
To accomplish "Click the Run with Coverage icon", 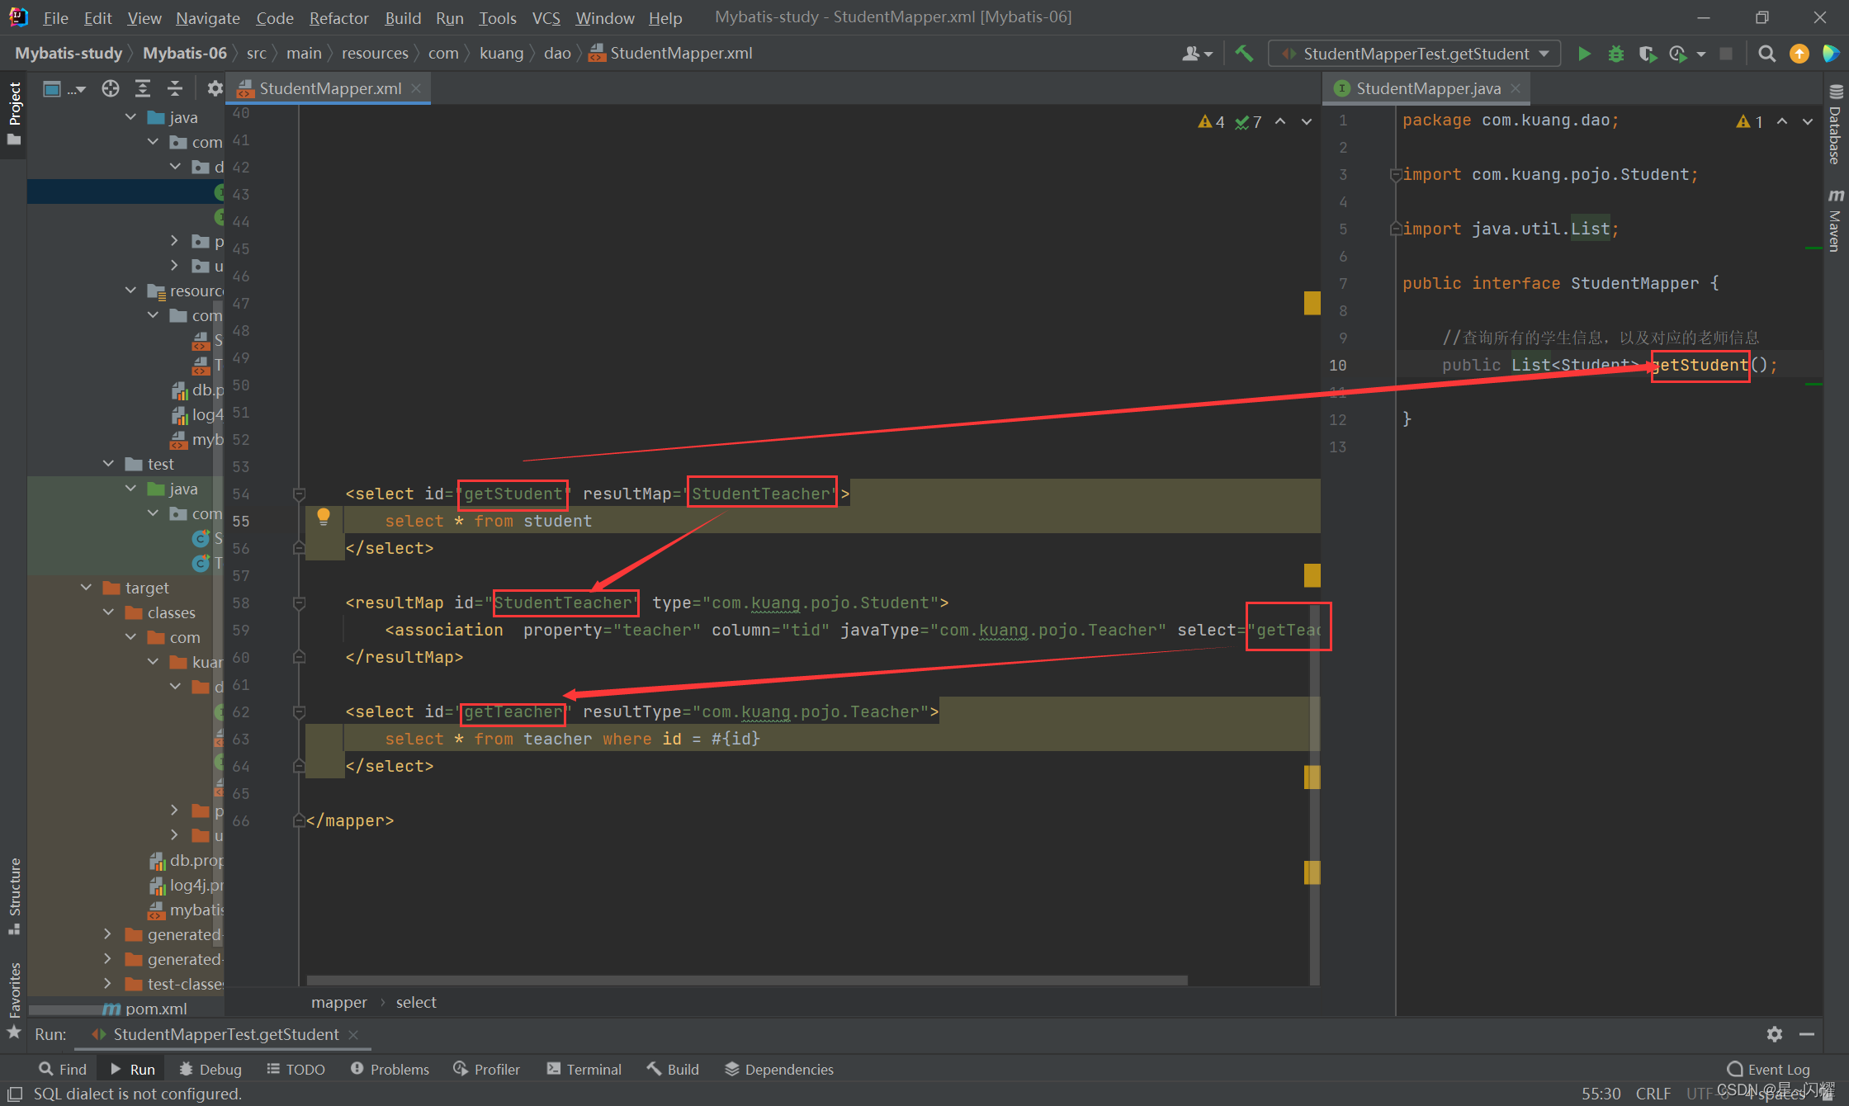I will pyautogui.click(x=1647, y=54).
